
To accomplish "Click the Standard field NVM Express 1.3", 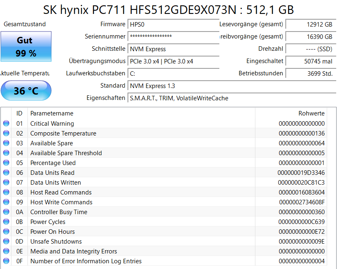I will click(232, 86).
